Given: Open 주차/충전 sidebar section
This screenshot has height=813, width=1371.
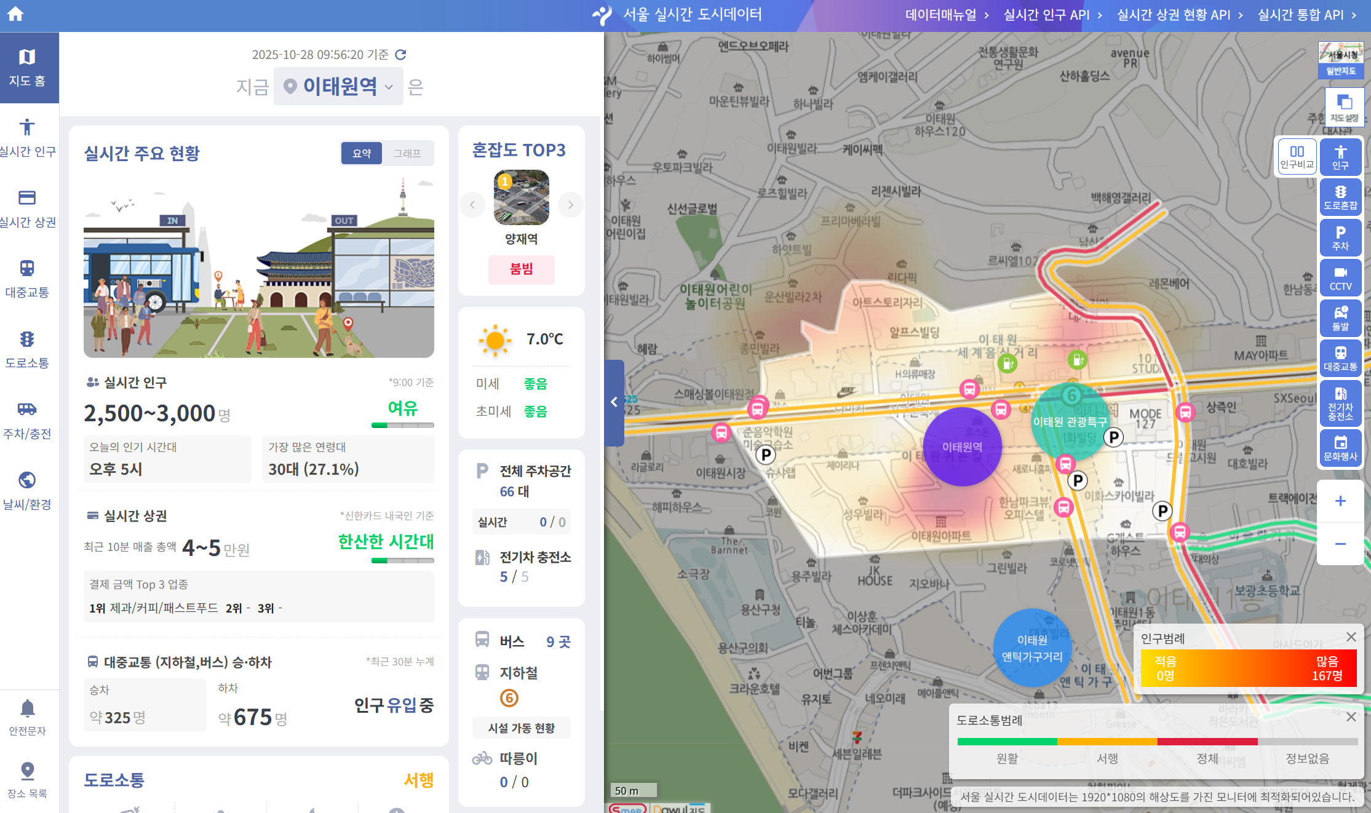Looking at the screenshot, I should [27, 420].
